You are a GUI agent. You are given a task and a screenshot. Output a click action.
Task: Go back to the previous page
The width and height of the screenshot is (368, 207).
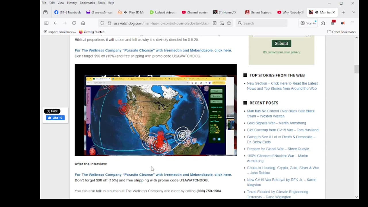55,23
